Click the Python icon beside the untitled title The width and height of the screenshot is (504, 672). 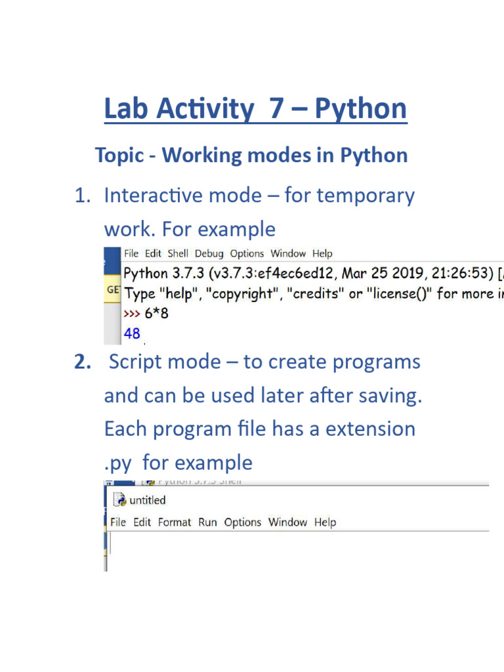tap(119, 500)
